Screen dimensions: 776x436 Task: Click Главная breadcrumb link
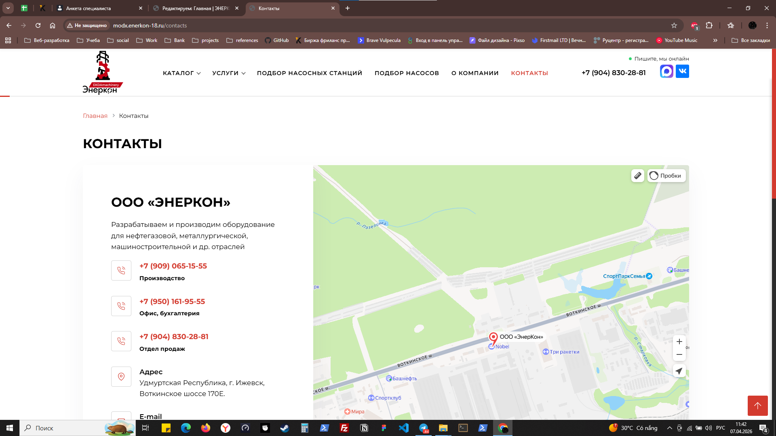(x=95, y=116)
